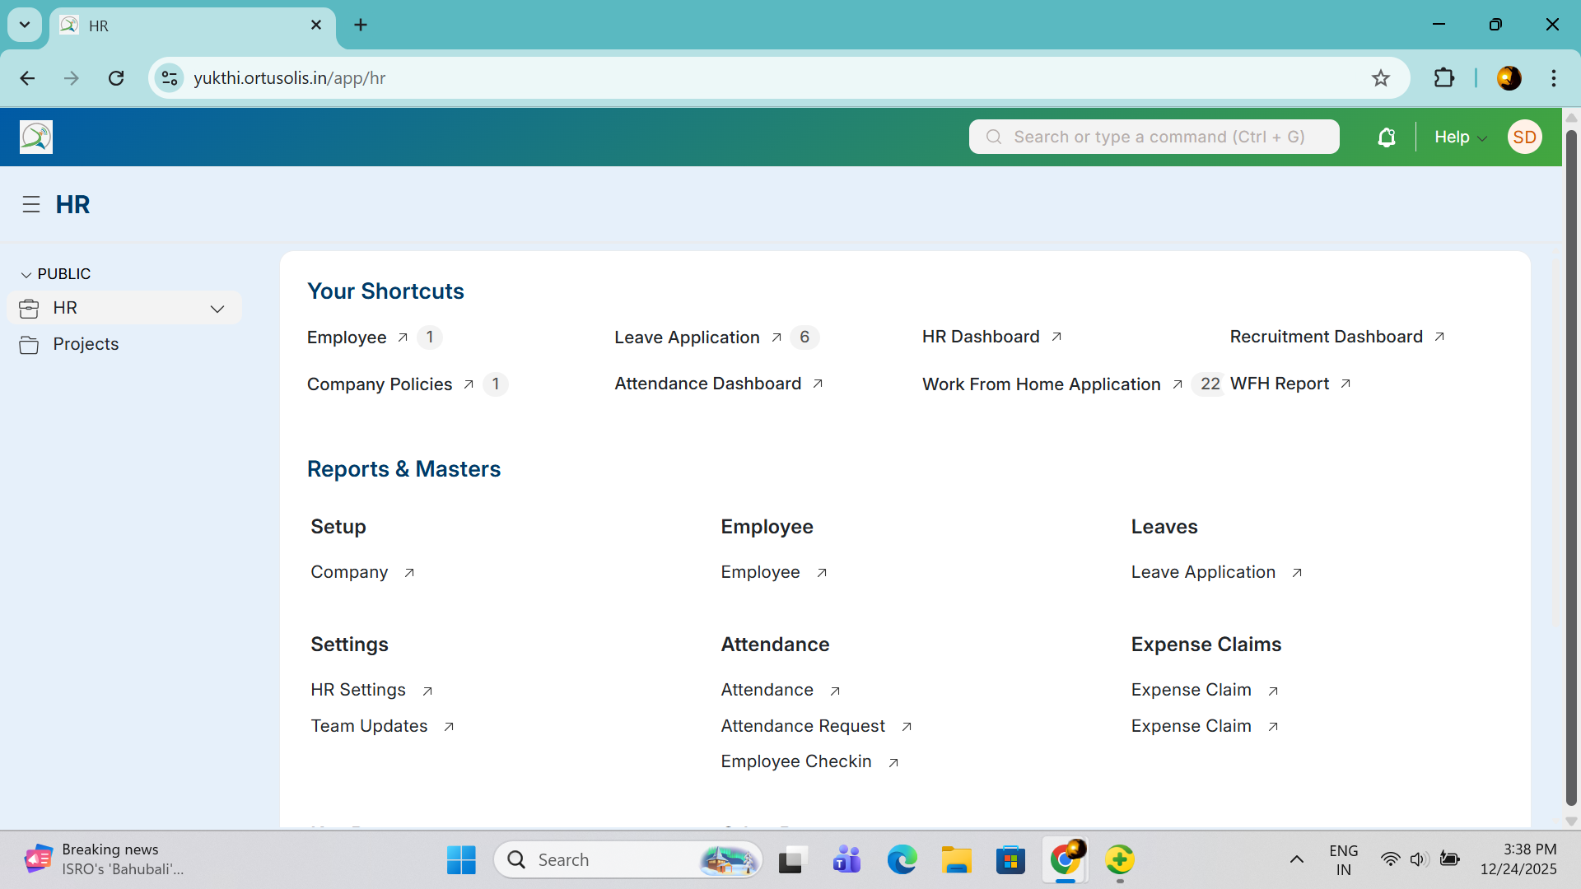Image resolution: width=1581 pixels, height=889 pixels.
Task: Expand the Help dropdown menu
Action: pyautogui.click(x=1460, y=137)
